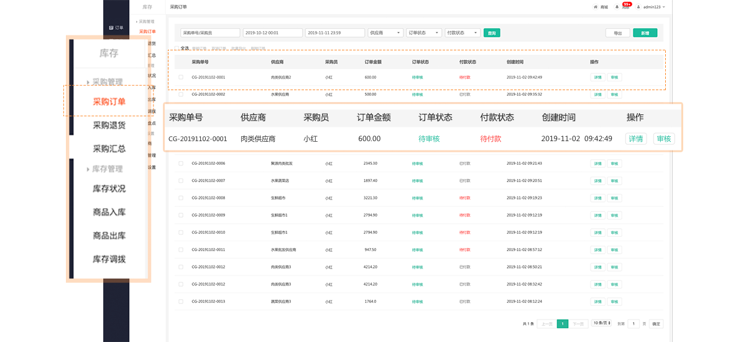
Task: Click the 导出 export button
Action: [617, 33]
